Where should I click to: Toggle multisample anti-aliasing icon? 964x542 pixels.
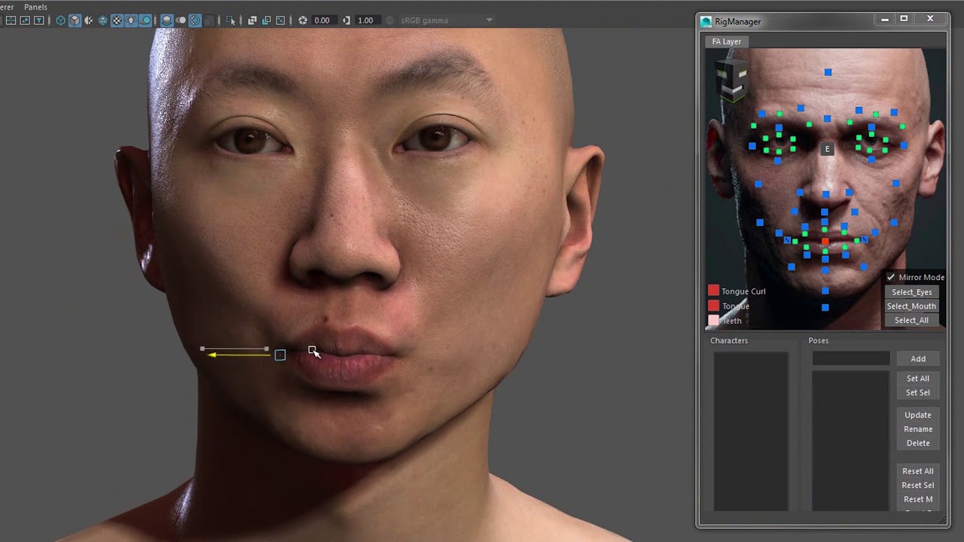pyautogui.click(x=195, y=20)
